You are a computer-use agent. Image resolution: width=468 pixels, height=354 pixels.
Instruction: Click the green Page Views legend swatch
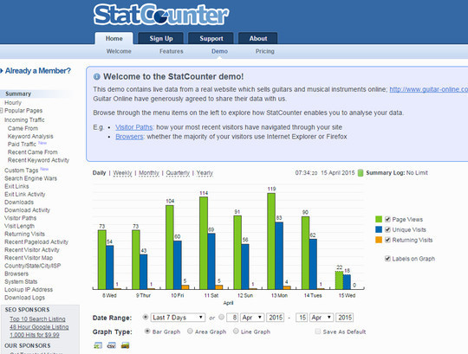(x=379, y=219)
